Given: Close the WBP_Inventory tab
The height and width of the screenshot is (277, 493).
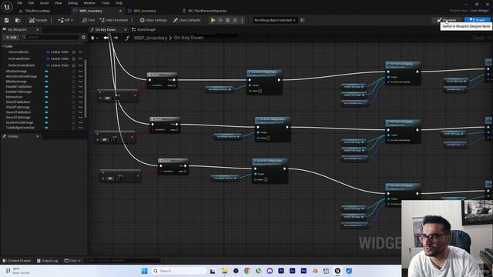Looking at the screenshot, I should [120, 11].
